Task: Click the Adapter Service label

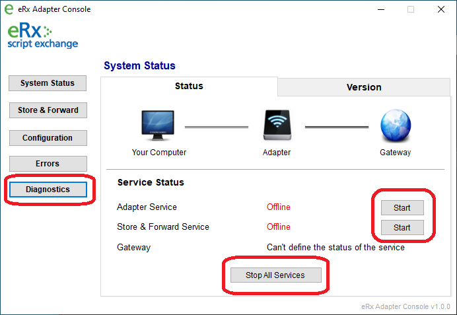Action: click(147, 207)
